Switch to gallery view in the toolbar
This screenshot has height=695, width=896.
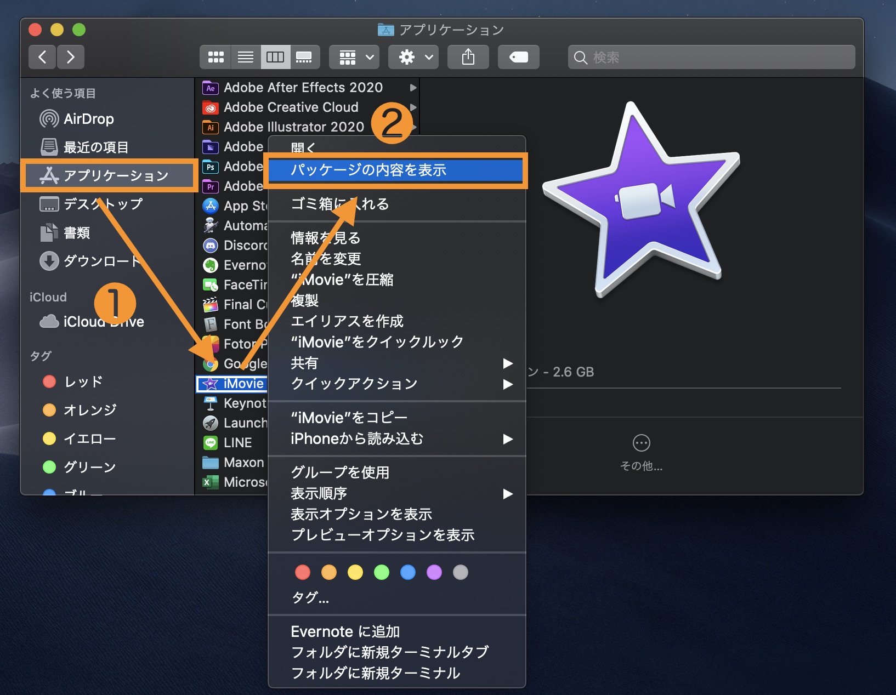click(x=304, y=57)
